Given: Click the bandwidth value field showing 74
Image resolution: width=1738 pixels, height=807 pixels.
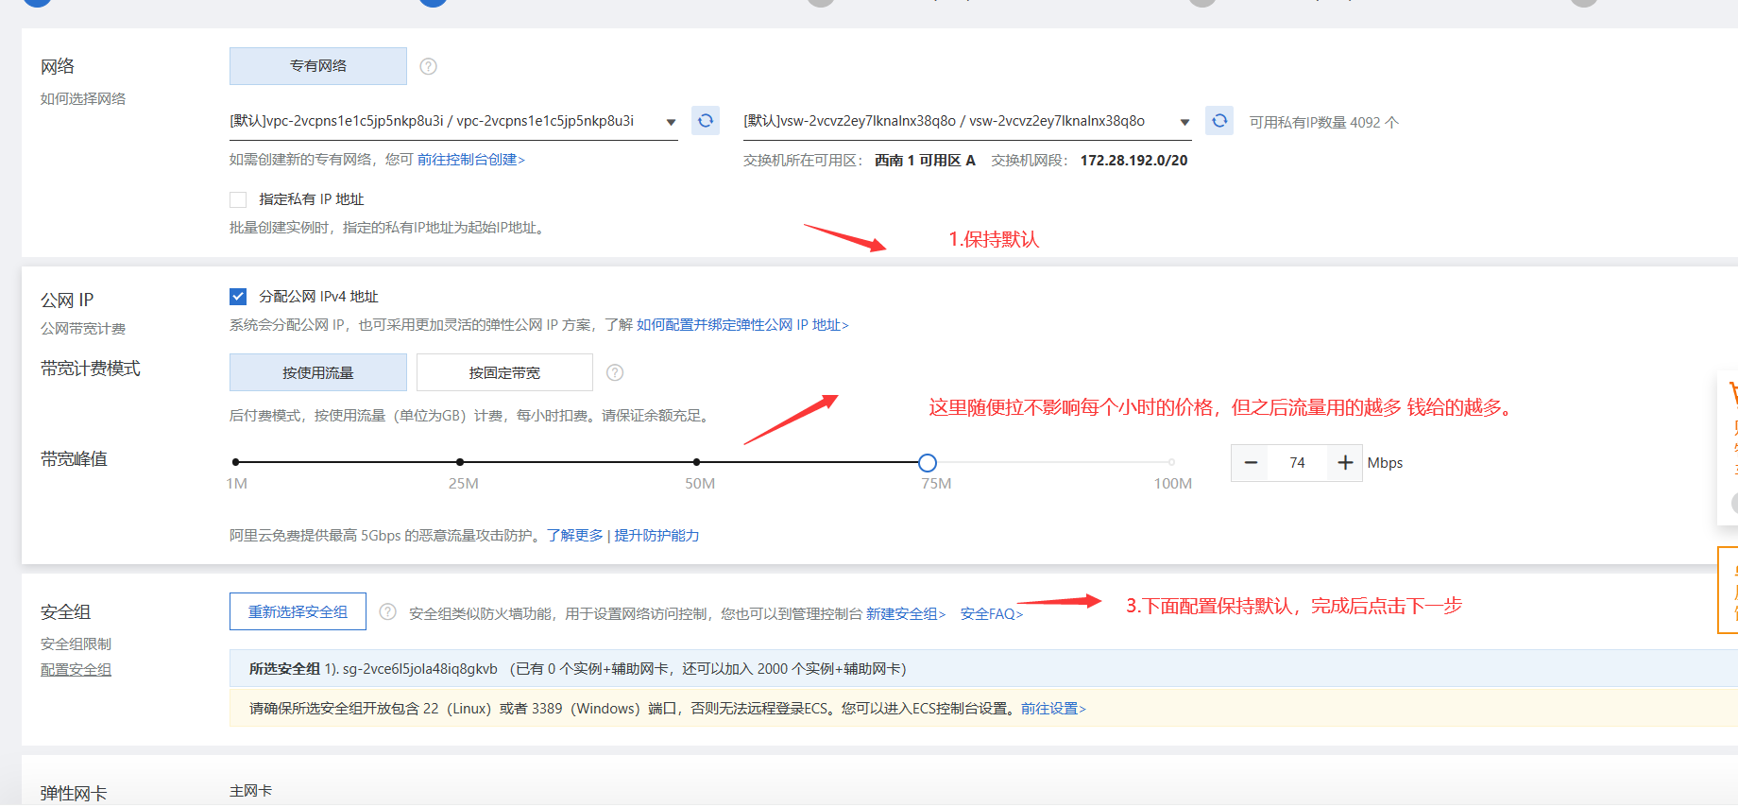Looking at the screenshot, I should 1297,463.
